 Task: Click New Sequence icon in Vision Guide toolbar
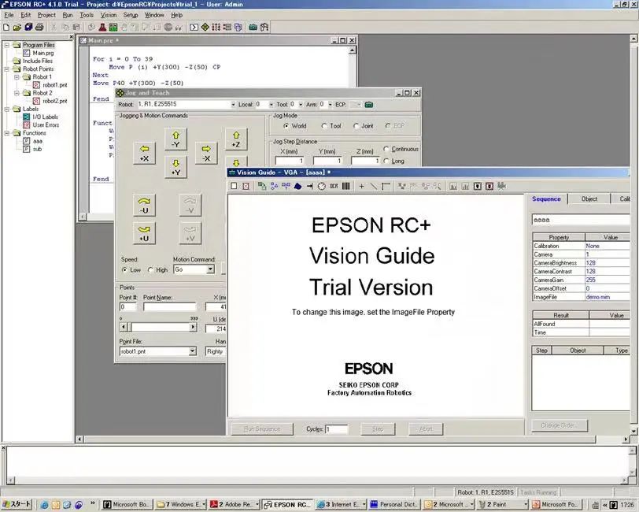pyautogui.click(x=234, y=186)
